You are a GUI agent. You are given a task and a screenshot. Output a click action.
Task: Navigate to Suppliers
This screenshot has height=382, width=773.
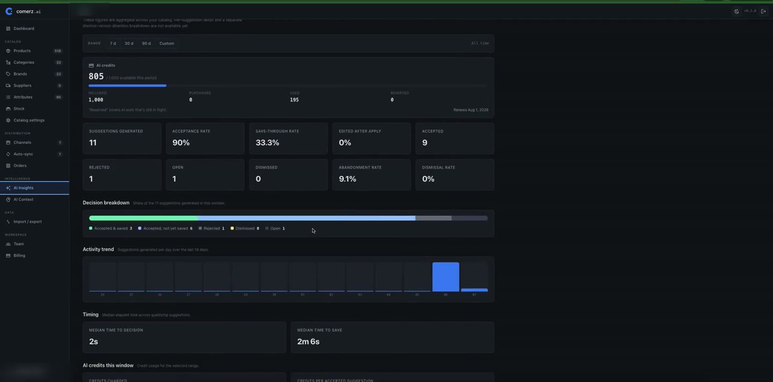pos(34,85)
